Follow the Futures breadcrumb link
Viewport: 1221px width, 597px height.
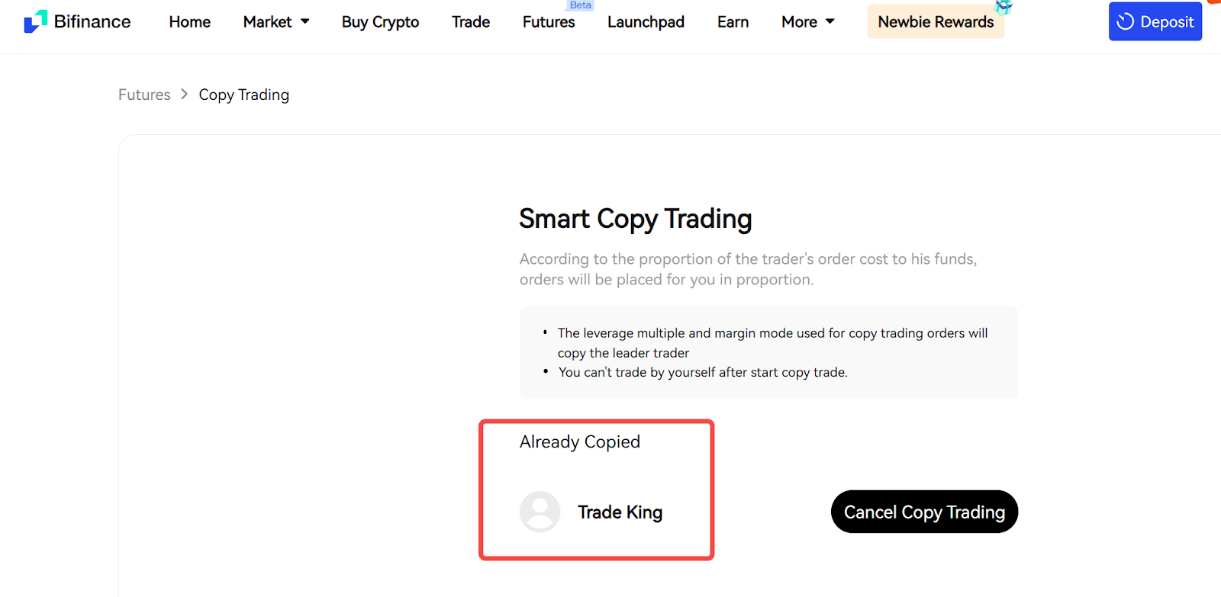(144, 95)
